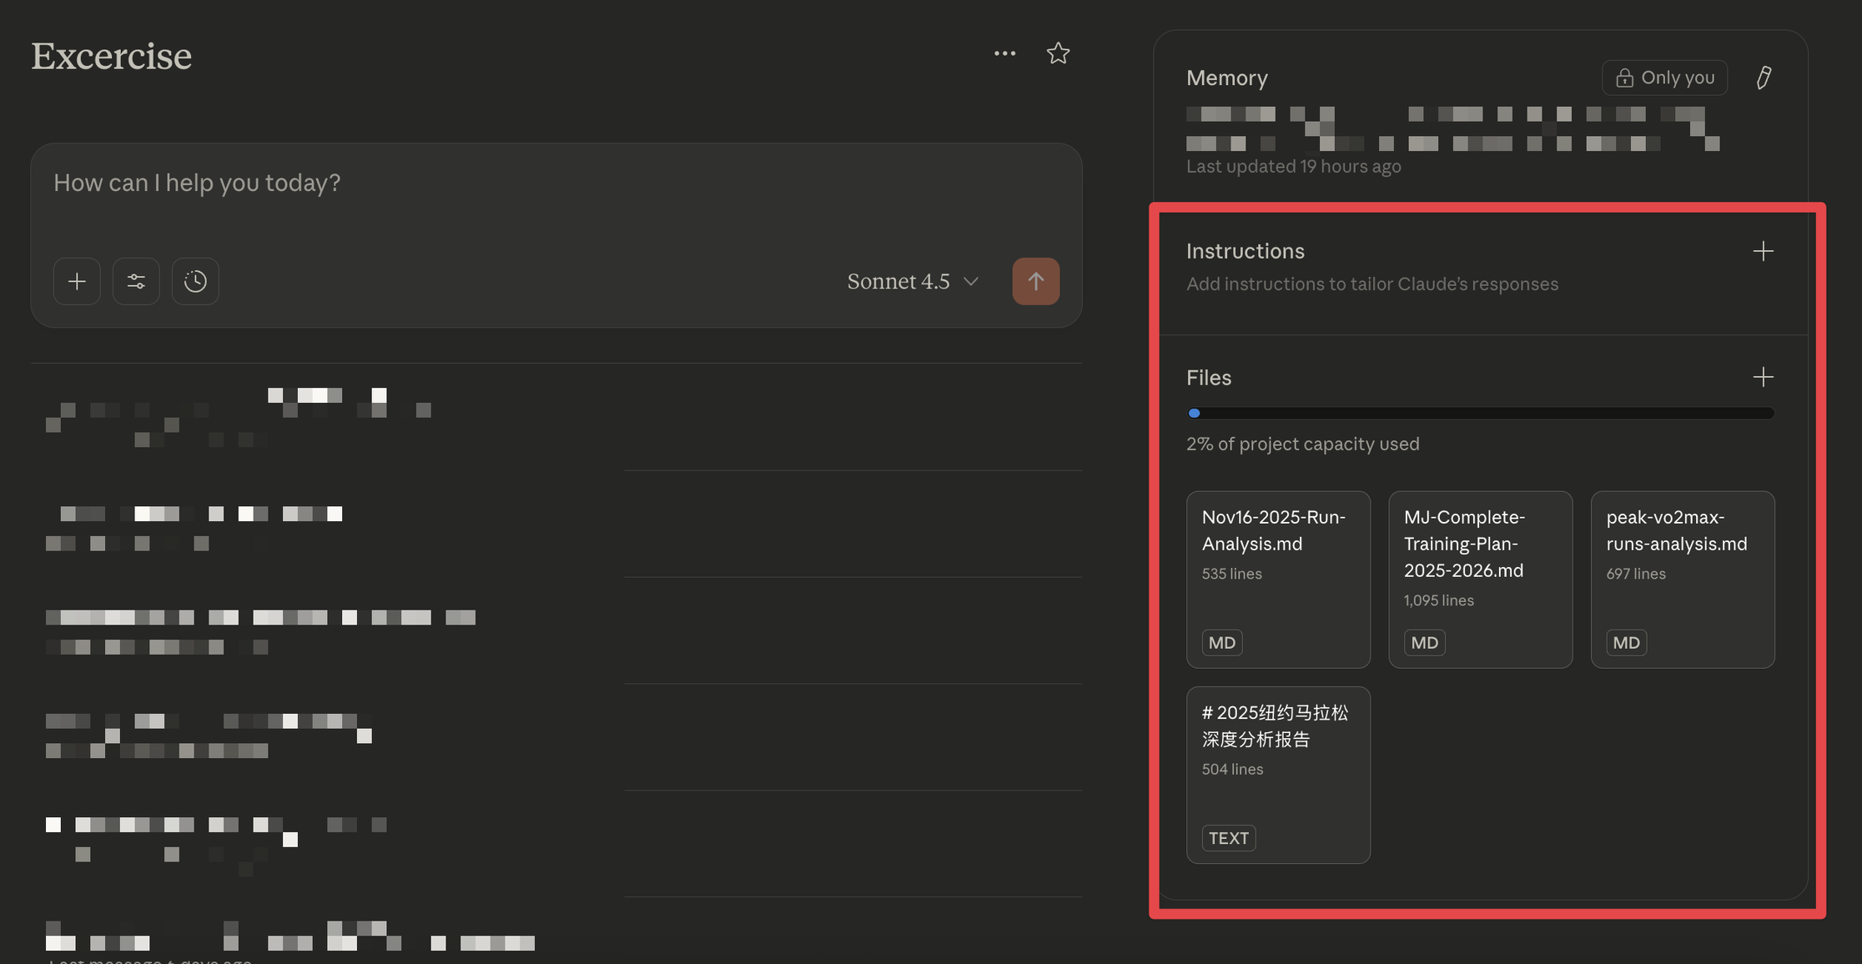
Task: Star the Excercise project
Action: (x=1058, y=53)
